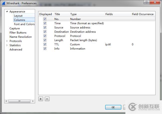Select the 'ip.ttl' field cell
Image resolution: width=162 pixels, height=114 pixels.
pyautogui.click(x=108, y=44)
